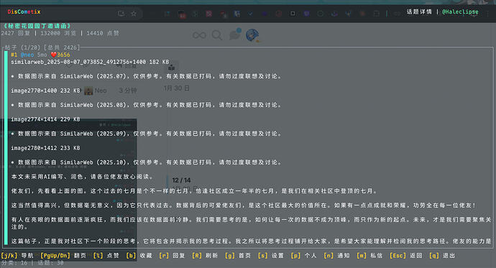Click the cyan selection bar beside post #1
This screenshot has width=496, height=268.
(6, 148)
